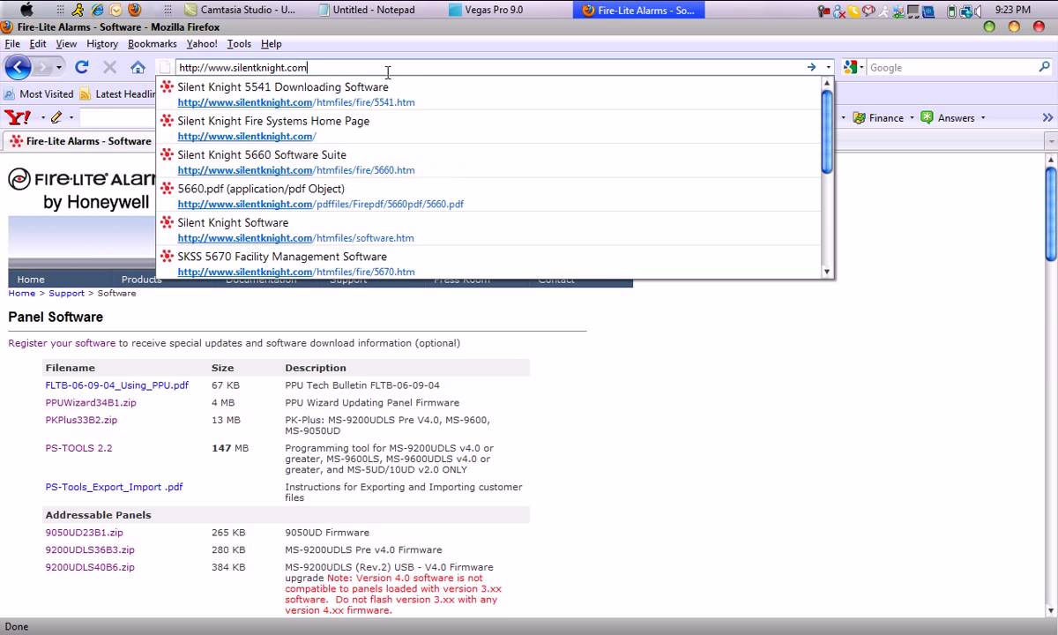
Task: Open the address bar history dropdown
Action: [828, 67]
